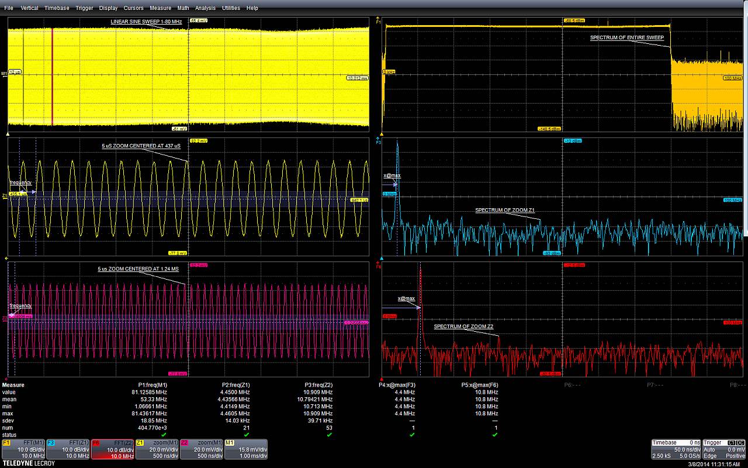Click the frequency marker label on the Z2 trace

(x=20, y=306)
